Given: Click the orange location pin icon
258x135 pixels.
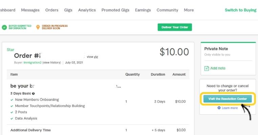Looking at the screenshot, I should pyautogui.click(x=38, y=27).
